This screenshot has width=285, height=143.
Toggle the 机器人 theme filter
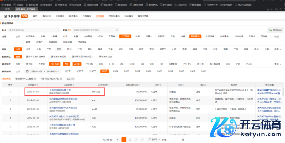149,36
